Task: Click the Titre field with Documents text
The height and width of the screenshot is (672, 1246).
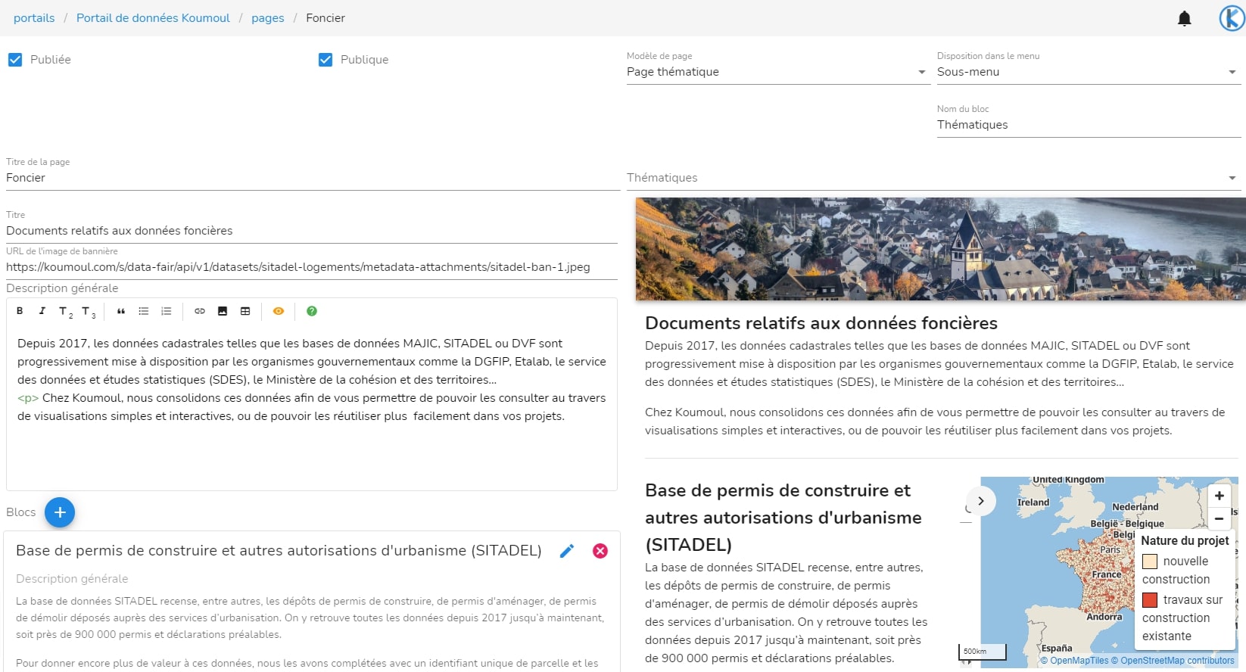Action: 312,231
